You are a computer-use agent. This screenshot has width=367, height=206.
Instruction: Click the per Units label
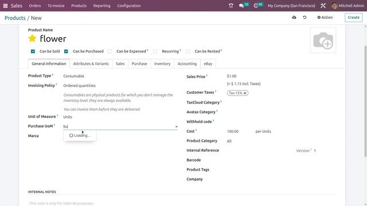263,132
